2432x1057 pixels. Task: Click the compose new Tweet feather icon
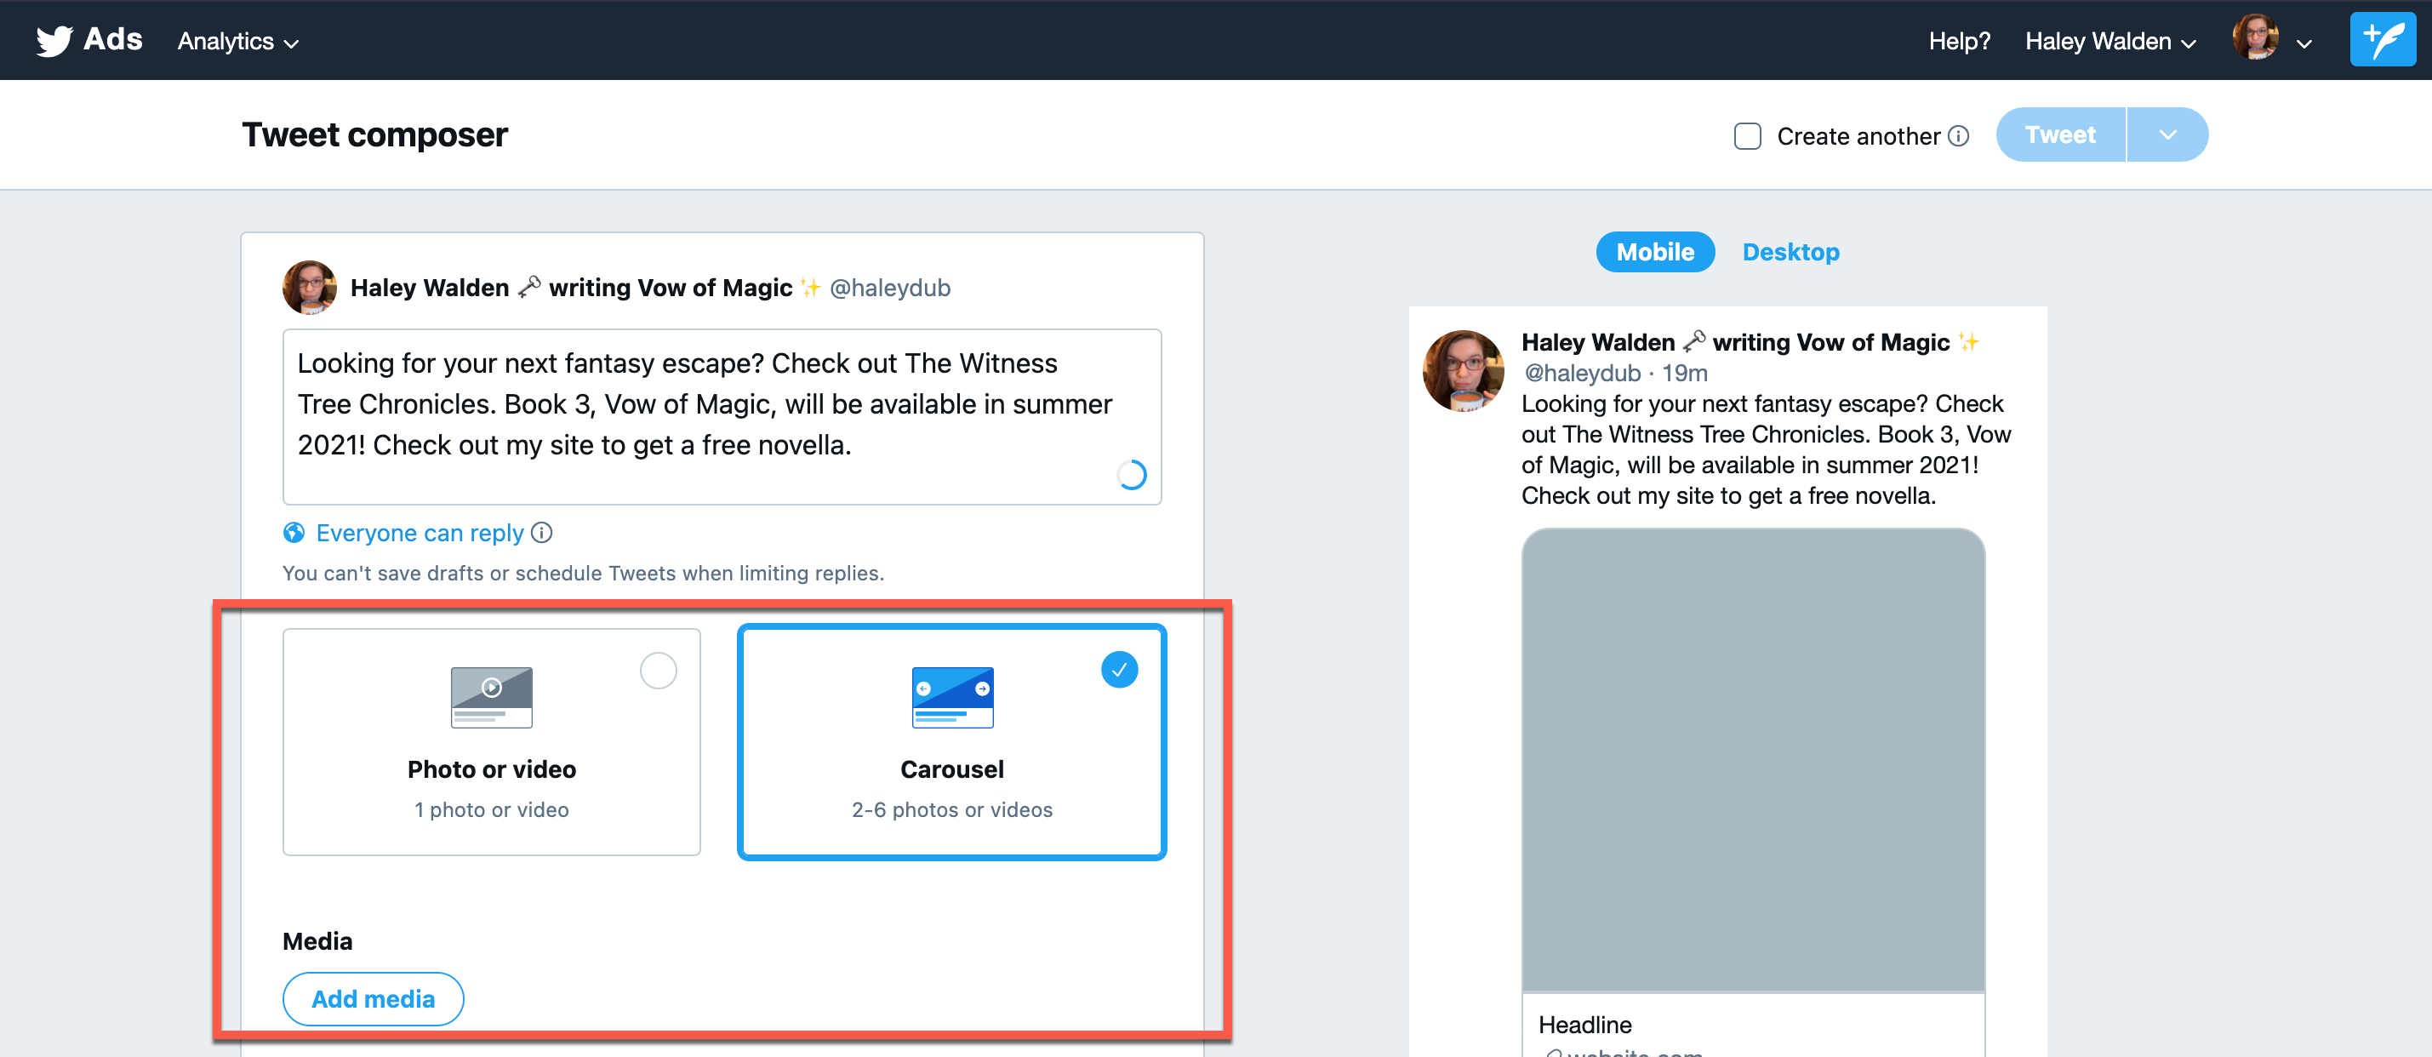[x=2381, y=40]
